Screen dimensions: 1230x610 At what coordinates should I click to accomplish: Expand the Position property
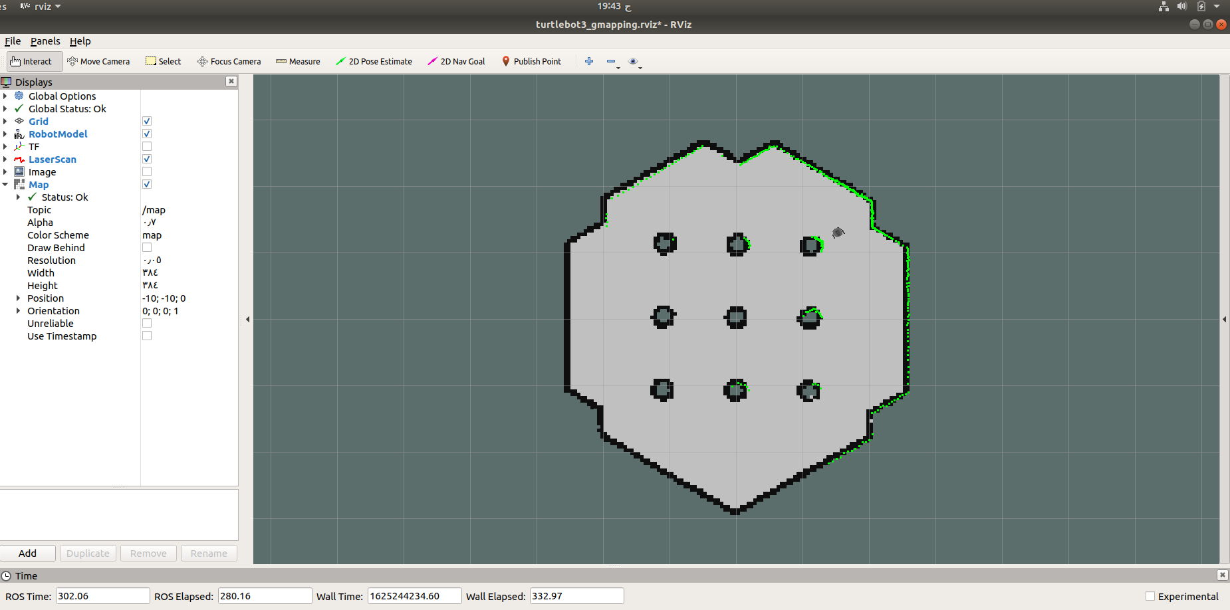click(18, 298)
